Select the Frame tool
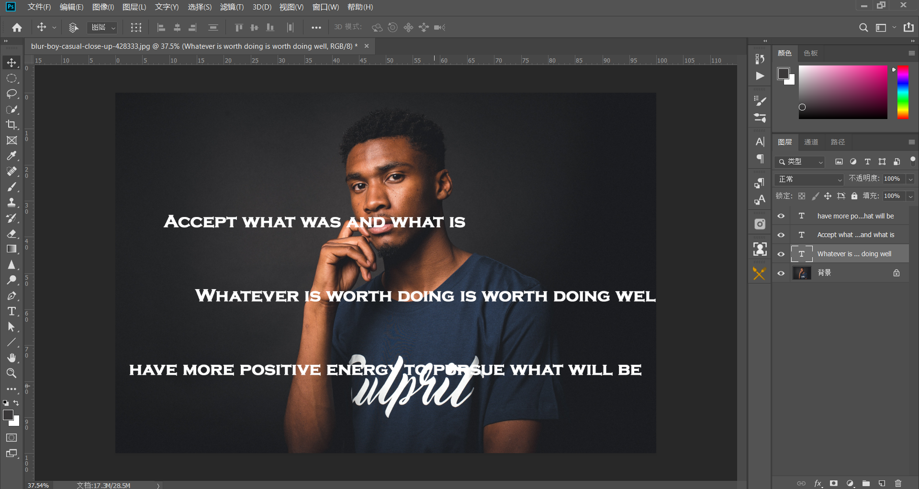This screenshot has width=919, height=489. point(11,141)
